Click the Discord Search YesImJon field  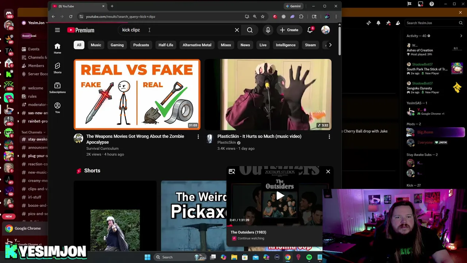point(434,23)
